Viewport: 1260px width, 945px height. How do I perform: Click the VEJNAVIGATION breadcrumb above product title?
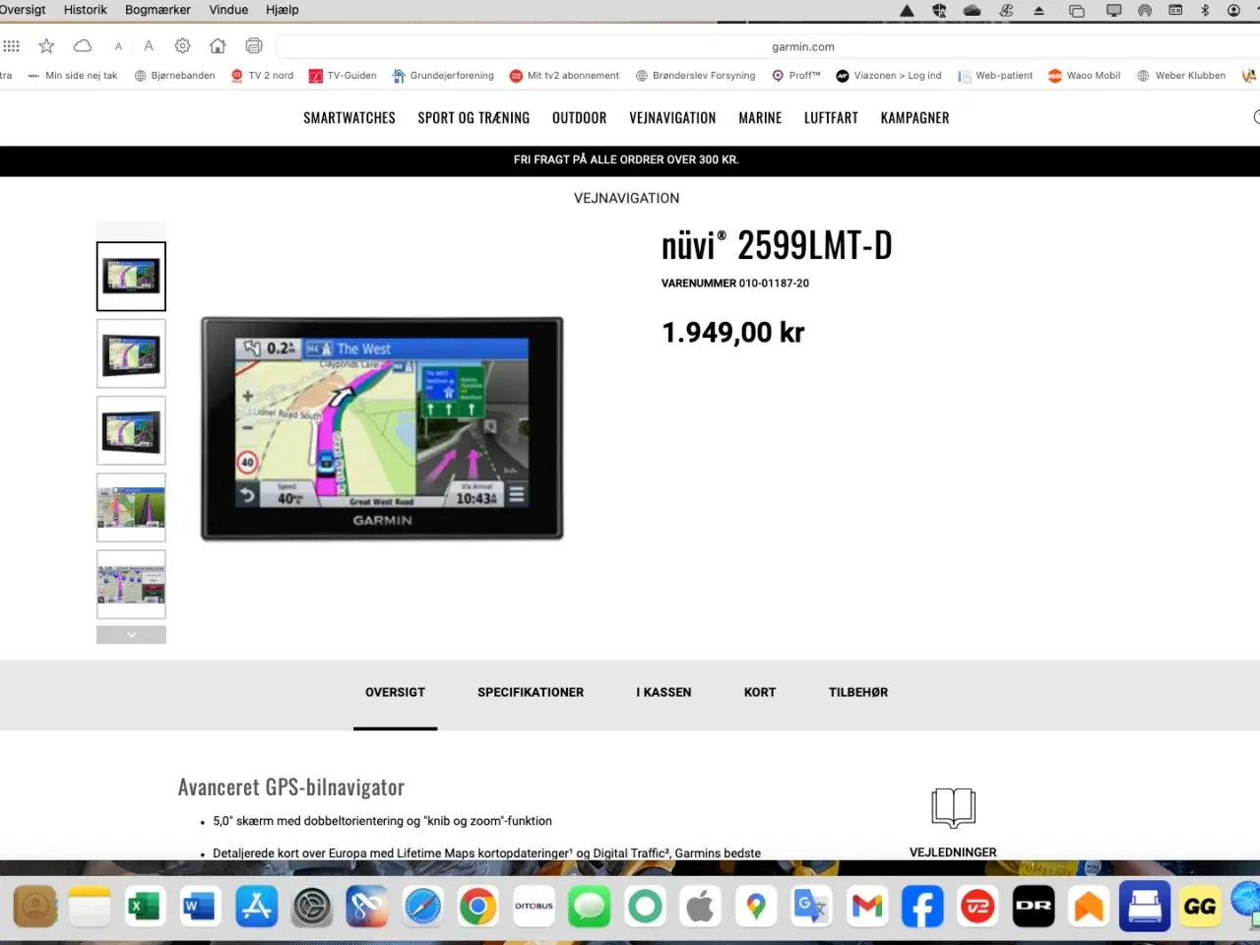pyautogui.click(x=626, y=198)
